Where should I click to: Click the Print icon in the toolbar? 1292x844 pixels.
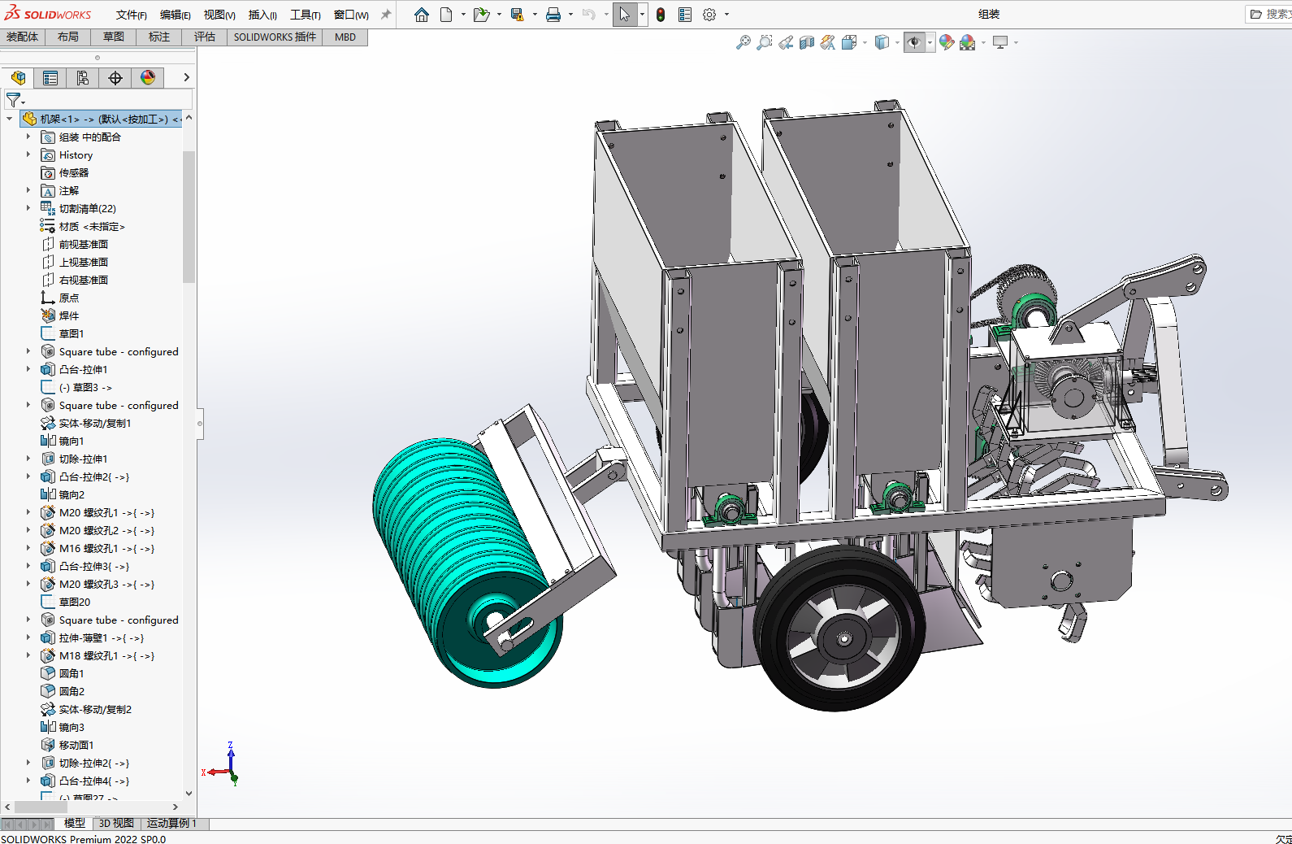(x=553, y=15)
